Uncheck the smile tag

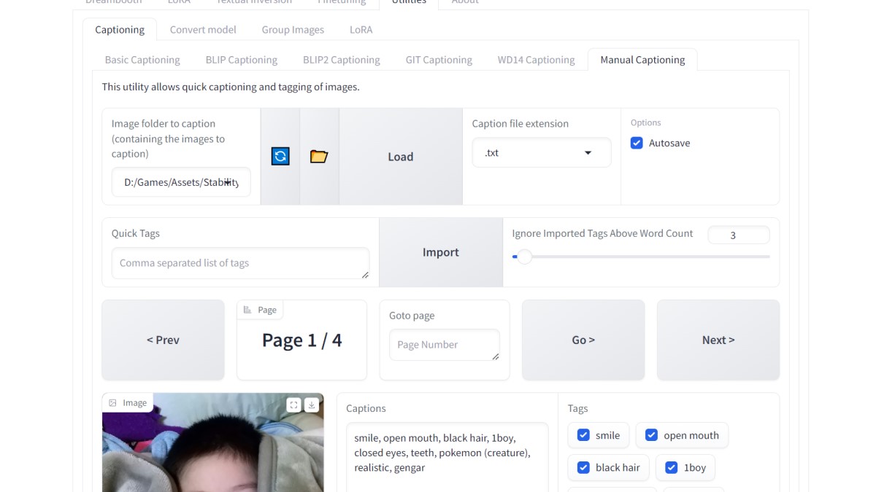point(583,435)
